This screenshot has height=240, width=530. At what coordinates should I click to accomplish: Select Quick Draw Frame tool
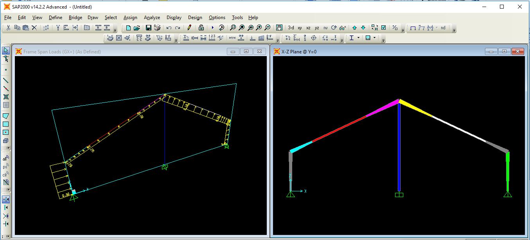coord(6,88)
